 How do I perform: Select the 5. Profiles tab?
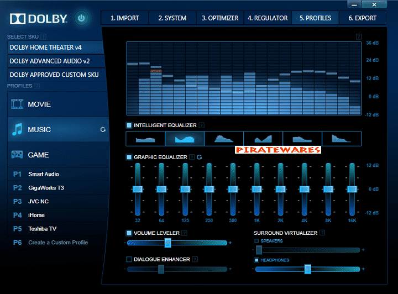[x=315, y=18]
